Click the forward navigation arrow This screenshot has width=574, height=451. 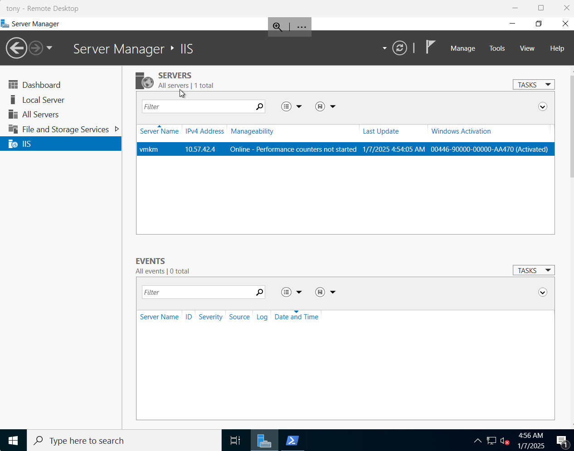tap(36, 48)
